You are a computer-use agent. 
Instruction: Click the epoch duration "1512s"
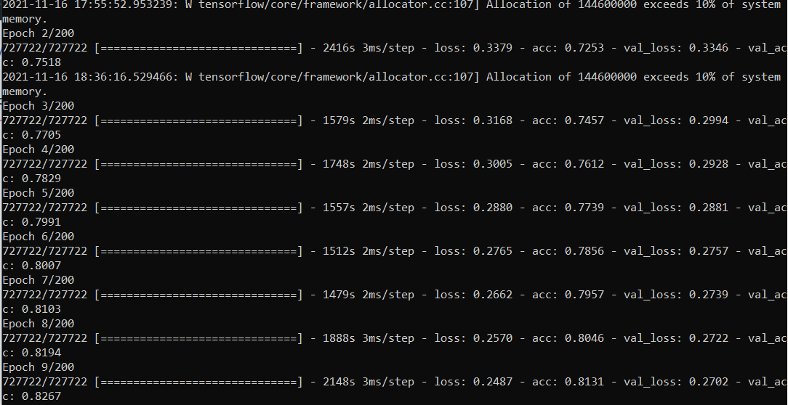click(x=339, y=251)
